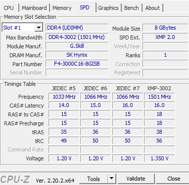Click the 8 GBytes module size value
The height and width of the screenshot is (185, 189).
tap(165, 28)
